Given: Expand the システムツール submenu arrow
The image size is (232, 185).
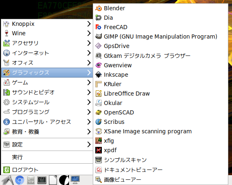Looking at the screenshot, I should 89,102.
